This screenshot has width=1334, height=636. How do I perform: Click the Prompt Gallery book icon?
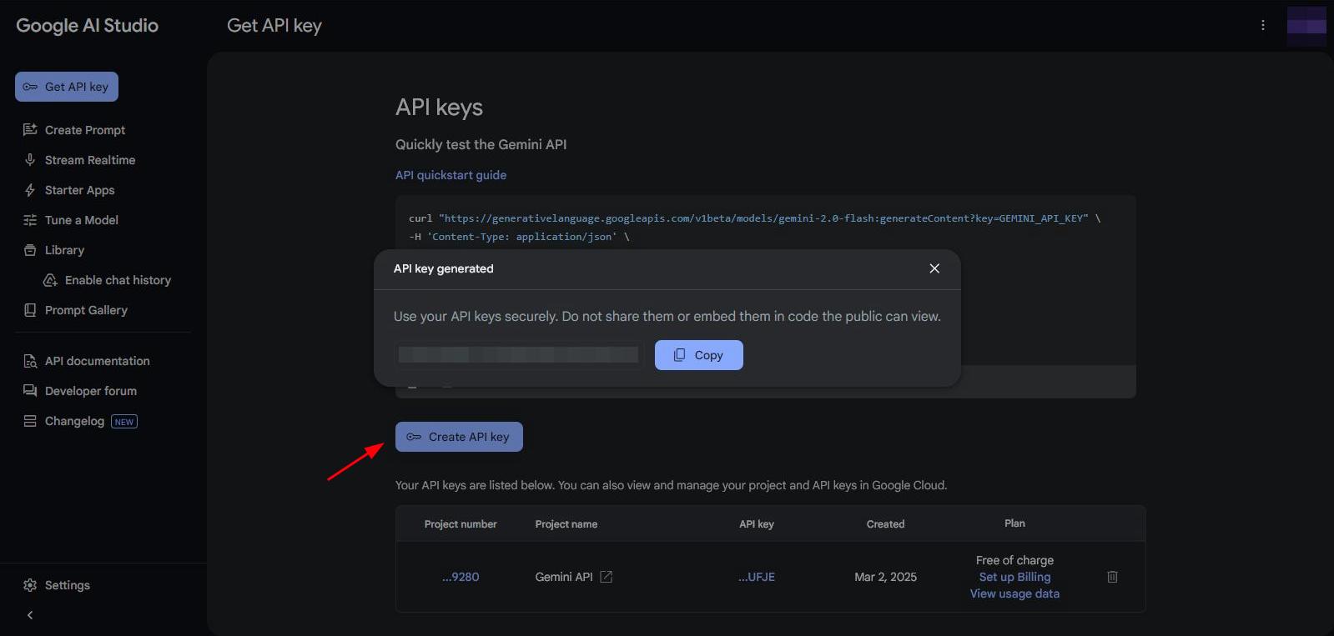(30, 310)
